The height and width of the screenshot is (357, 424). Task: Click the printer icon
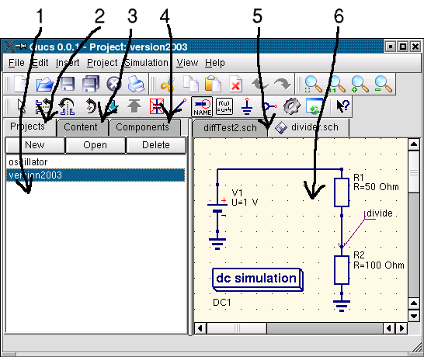point(136,84)
